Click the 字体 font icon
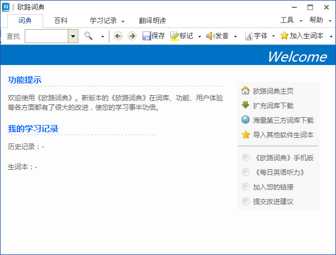Image resolution: width=336 pixels, height=255 pixels. pos(249,36)
